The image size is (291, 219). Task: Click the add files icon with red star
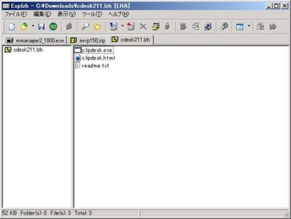(131, 26)
